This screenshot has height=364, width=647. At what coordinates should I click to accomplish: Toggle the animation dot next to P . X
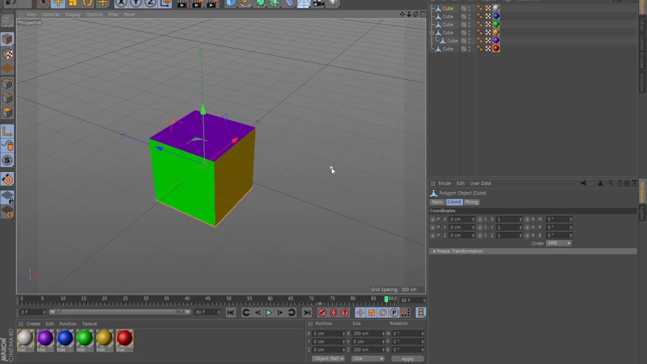(432, 219)
